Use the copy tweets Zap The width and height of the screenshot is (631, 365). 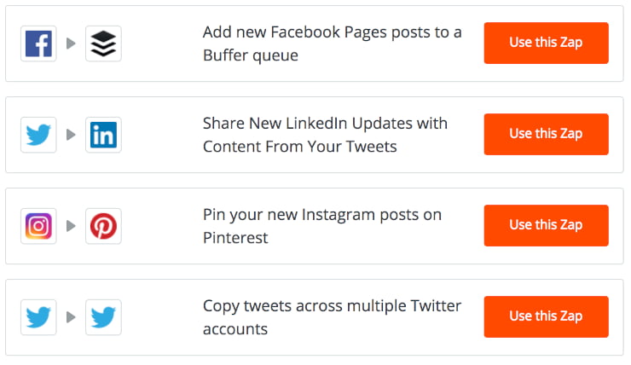(x=546, y=316)
